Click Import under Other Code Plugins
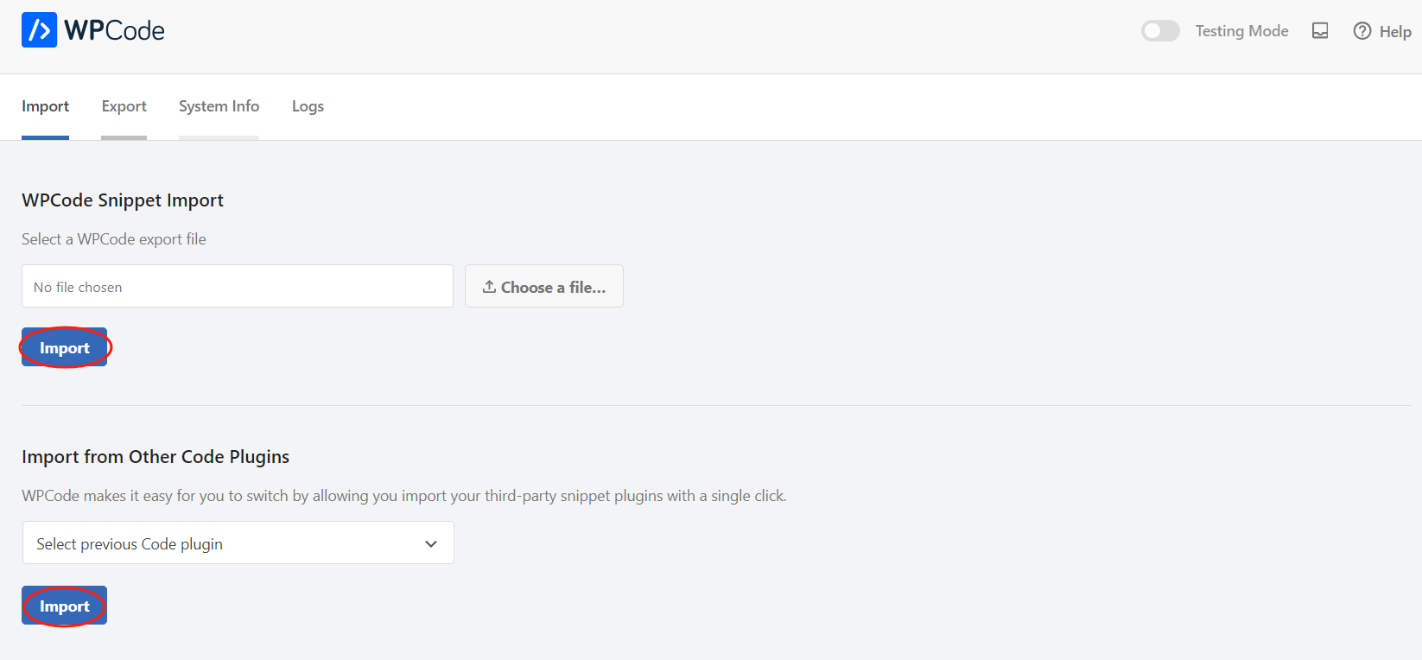 click(x=65, y=606)
